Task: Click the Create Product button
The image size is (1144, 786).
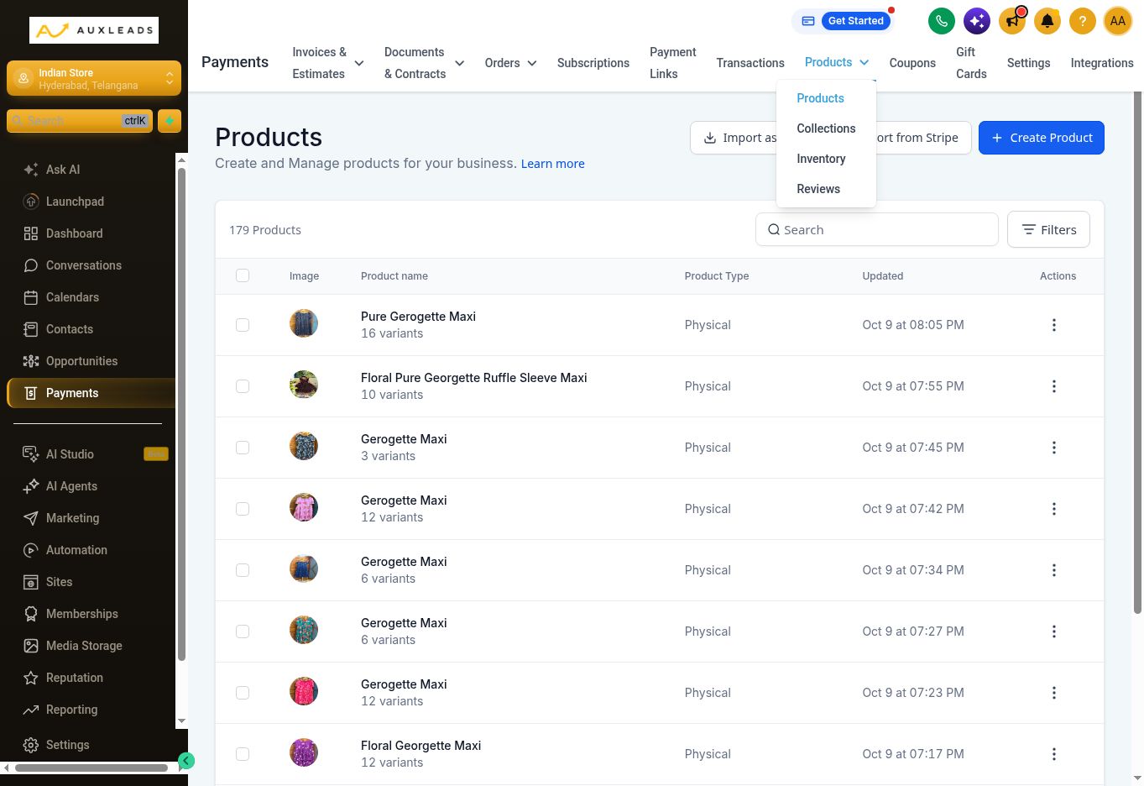Action: (x=1042, y=138)
